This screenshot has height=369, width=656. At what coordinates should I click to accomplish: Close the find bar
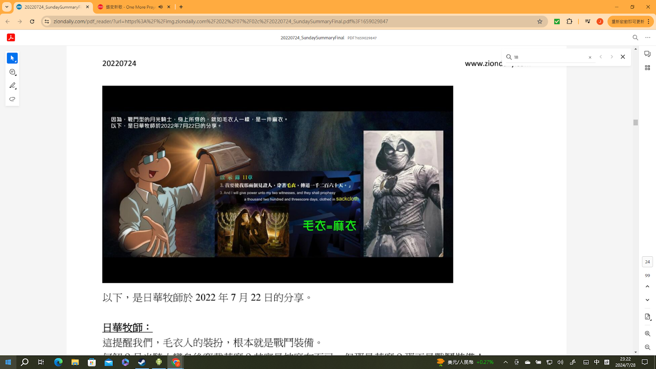[623, 57]
